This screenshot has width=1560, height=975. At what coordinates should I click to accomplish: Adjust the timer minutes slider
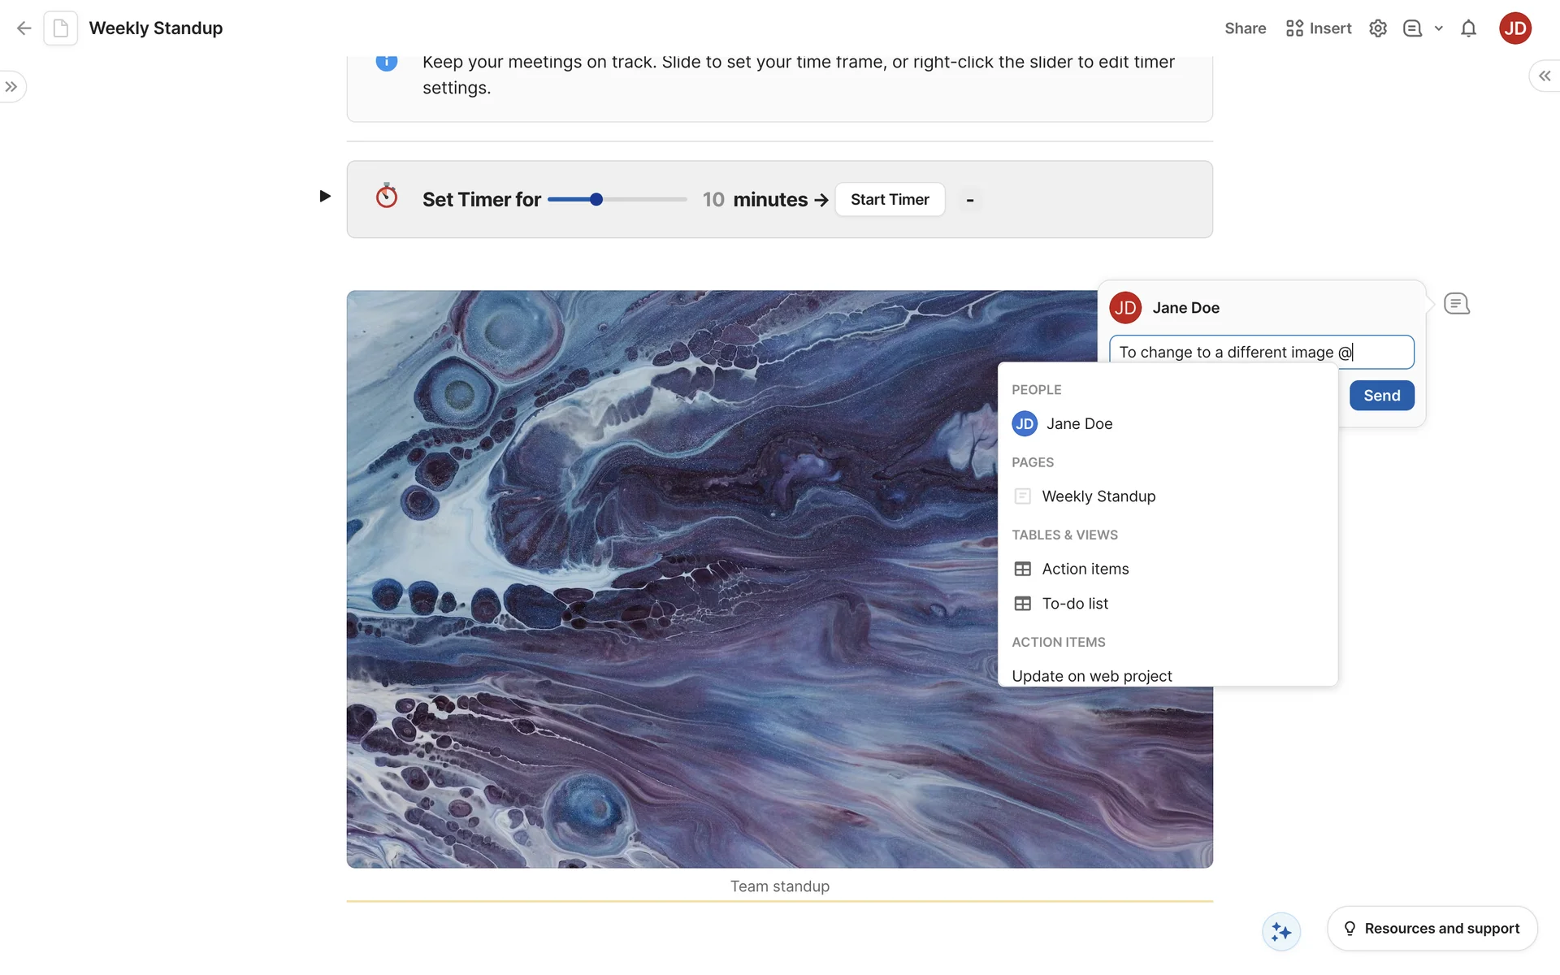596,200
